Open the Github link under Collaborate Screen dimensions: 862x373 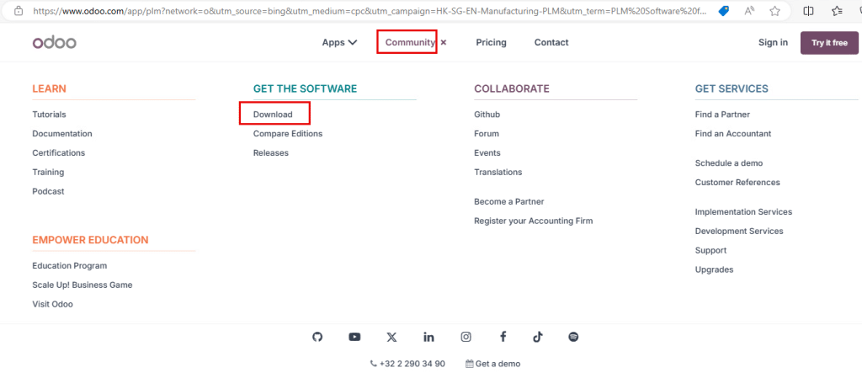click(487, 115)
